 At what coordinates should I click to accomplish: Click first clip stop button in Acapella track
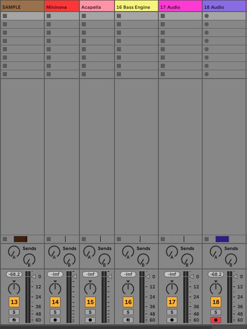[84, 16]
